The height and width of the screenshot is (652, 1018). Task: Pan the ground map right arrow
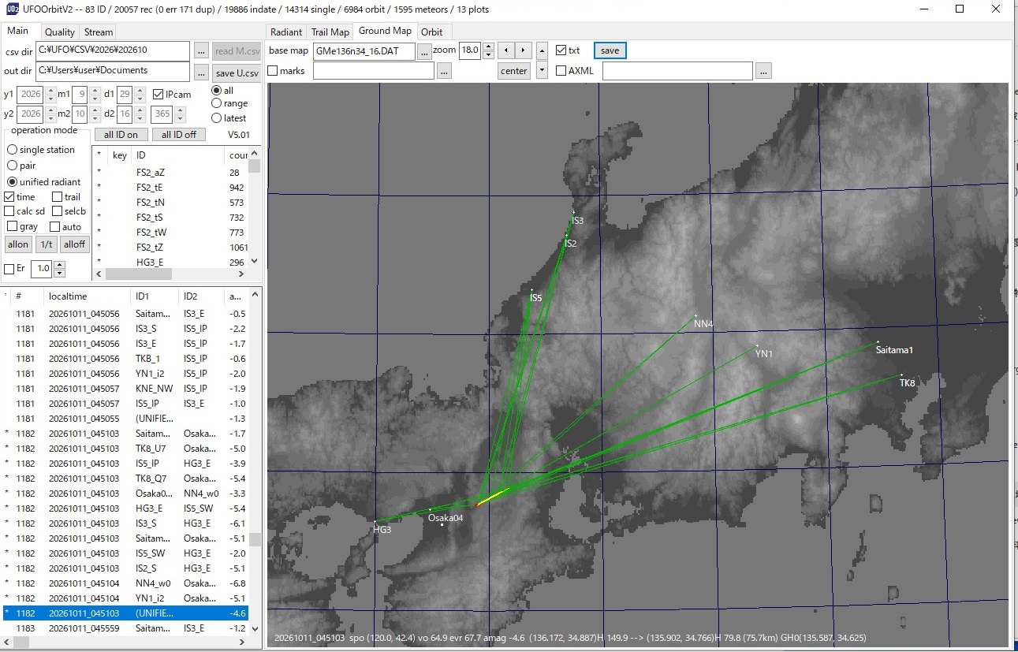pos(524,50)
